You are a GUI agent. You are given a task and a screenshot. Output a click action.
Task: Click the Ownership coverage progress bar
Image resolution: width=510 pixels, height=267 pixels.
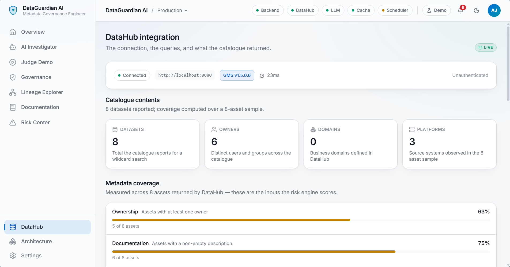click(x=301, y=220)
